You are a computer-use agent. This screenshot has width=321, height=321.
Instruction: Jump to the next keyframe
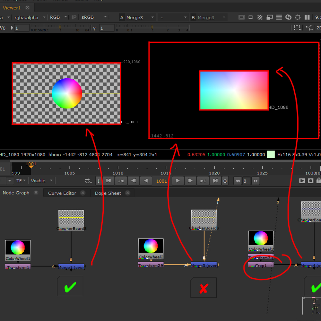point(203,181)
